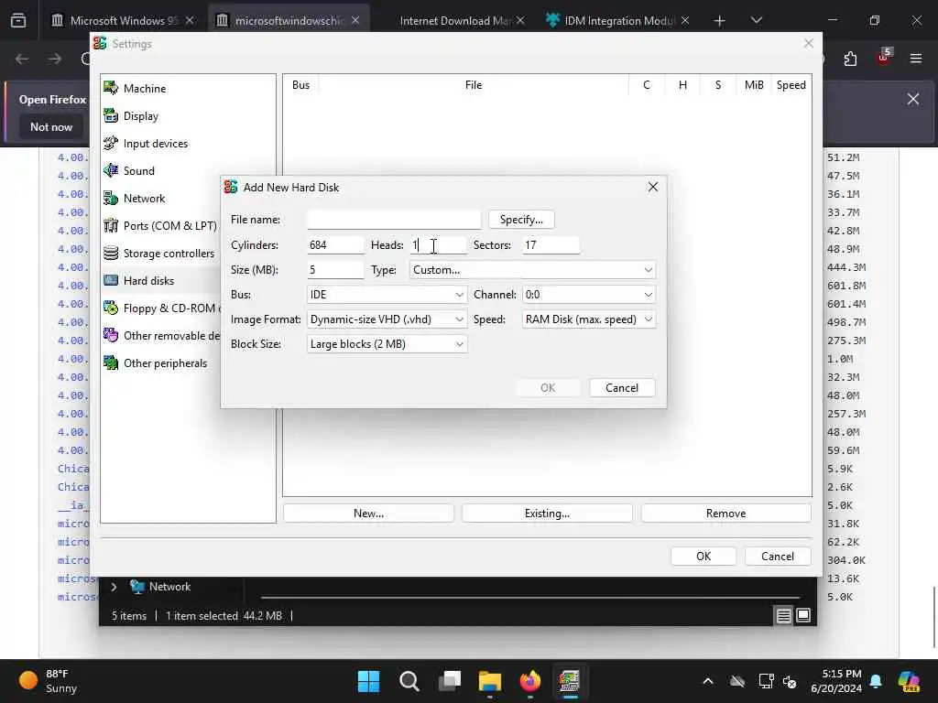Open Firefox hamburger application menu
The height and width of the screenshot is (703, 938).
[916, 59]
